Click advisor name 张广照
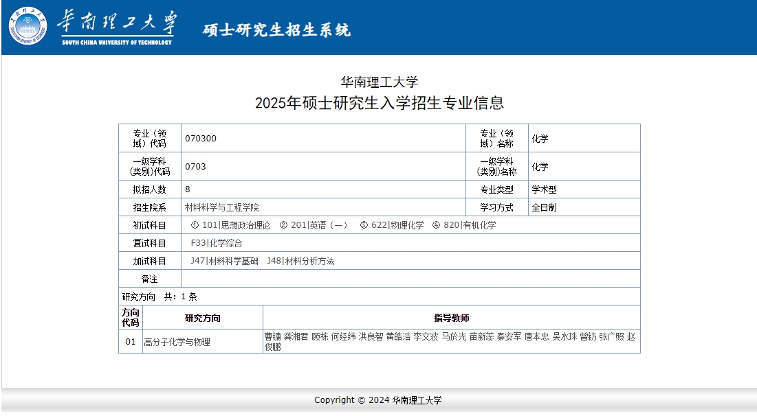Image resolution: width=757 pixels, height=416 pixels. coord(611,336)
